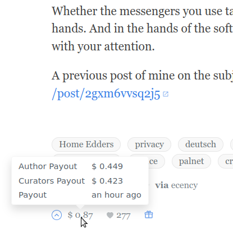
Task: Upvote the post with the circled chevron
Action: tap(57, 215)
